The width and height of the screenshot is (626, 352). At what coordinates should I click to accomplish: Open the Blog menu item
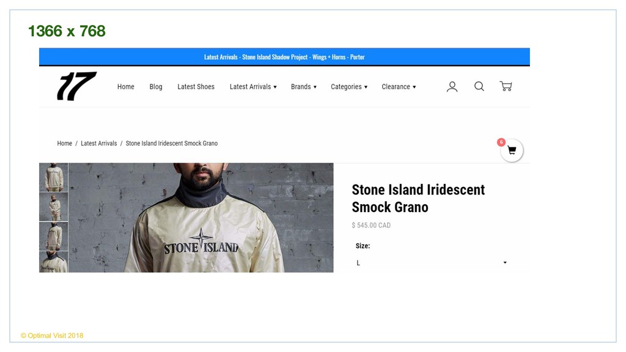click(156, 87)
